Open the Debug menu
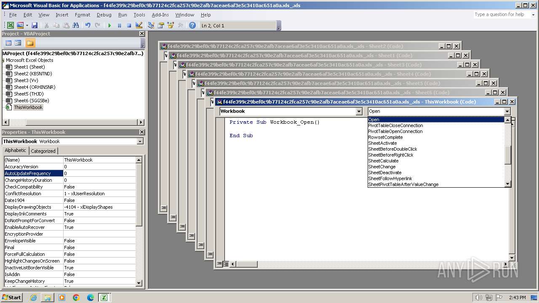This screenshot has width=539, height=303. (x=104, y=15)
